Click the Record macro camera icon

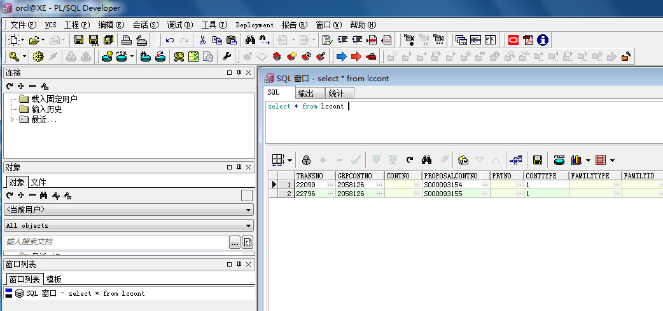(x=409, y=40)
